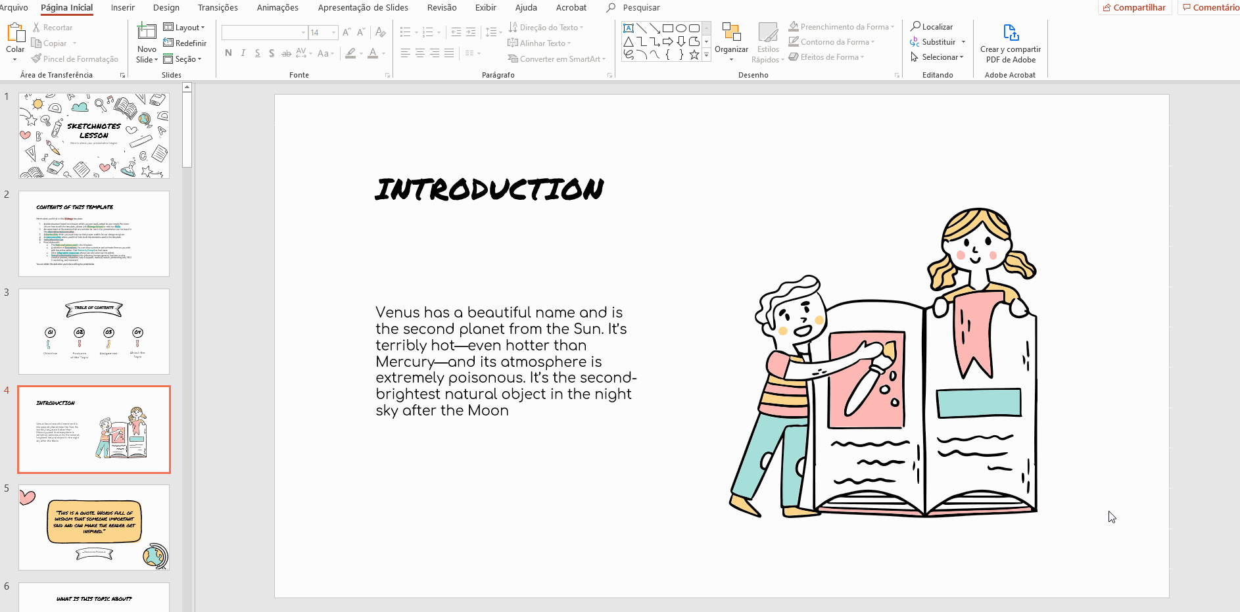
Task: Open the Layout dropdown
Action: [x=184, y=28]
